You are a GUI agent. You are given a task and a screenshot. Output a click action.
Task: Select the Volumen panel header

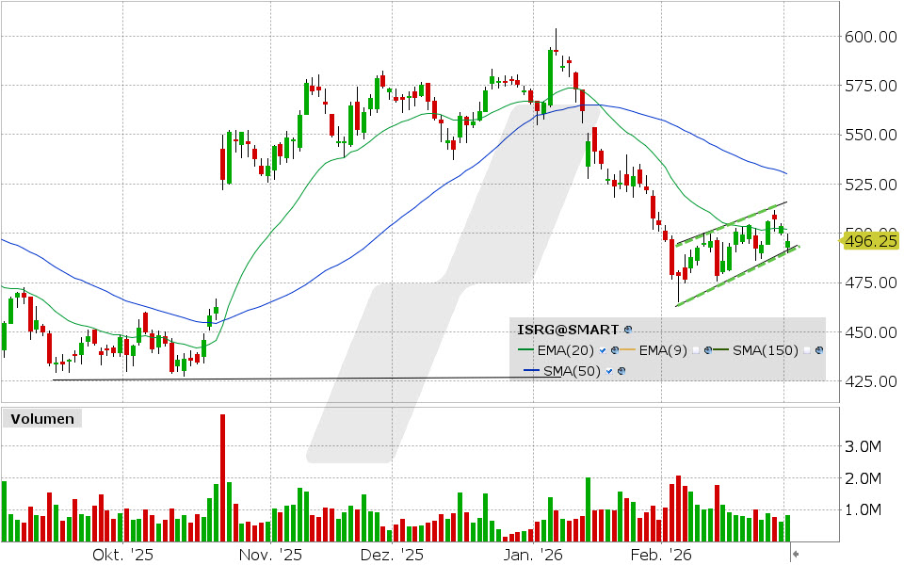pos(41,418)
